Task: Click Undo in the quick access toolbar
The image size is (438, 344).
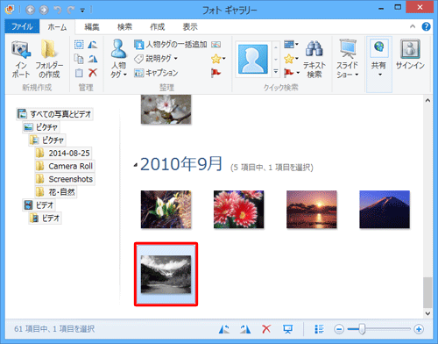Action: point(58,10)
